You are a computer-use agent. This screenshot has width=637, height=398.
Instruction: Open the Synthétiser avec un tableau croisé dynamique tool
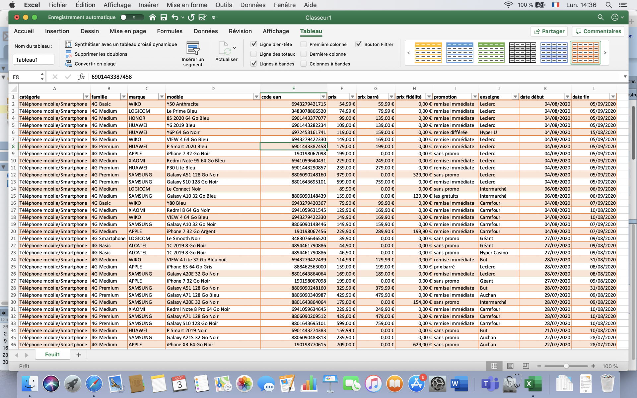point(121,44)
